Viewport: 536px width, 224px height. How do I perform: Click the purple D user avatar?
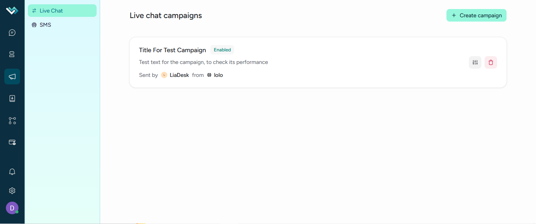point(12,208)
